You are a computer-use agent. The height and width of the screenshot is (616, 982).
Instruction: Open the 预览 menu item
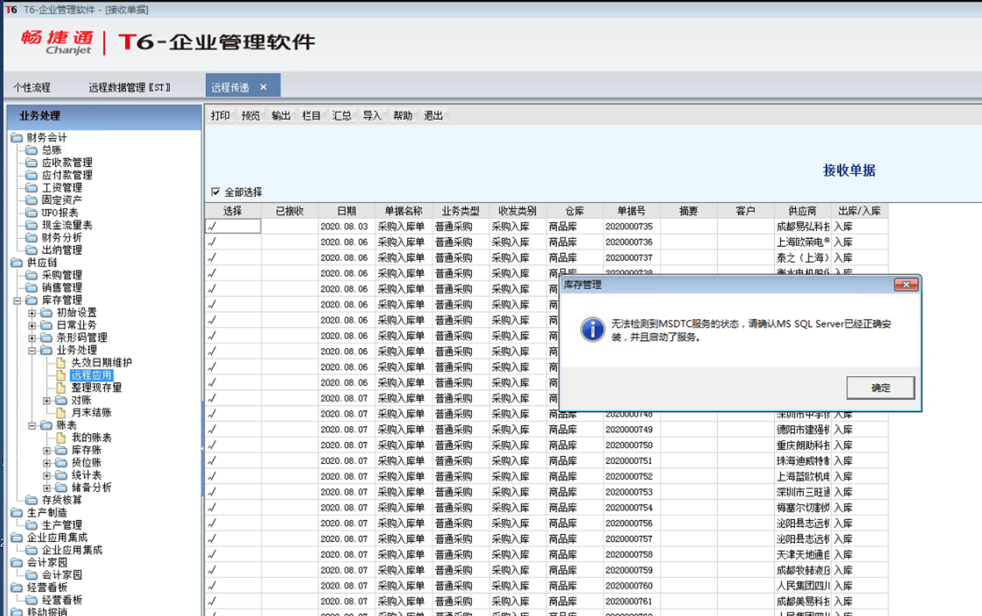point(251,116)
